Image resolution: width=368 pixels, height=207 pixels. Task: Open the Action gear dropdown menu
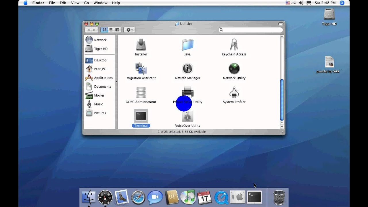[129, 30]
